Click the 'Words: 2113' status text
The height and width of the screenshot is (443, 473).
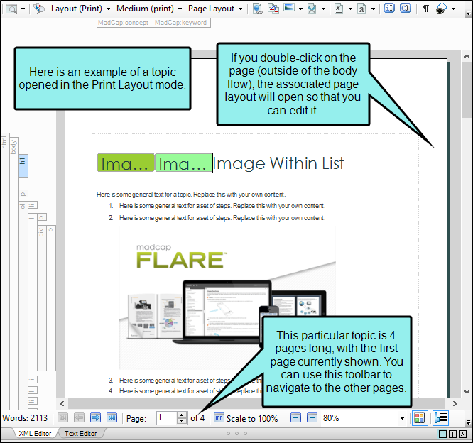coord(25,418)
